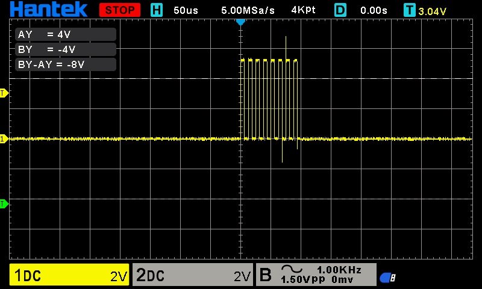The height and width of the screenshot is (289, 482).
Task: Click the AY = 4V cursor readout
Action: [66, 34]
